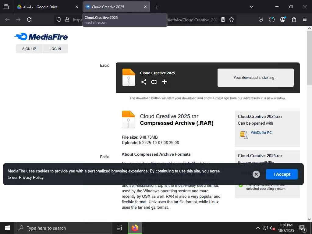
Task: Go forward to the next page
Action: pos(18,19)
